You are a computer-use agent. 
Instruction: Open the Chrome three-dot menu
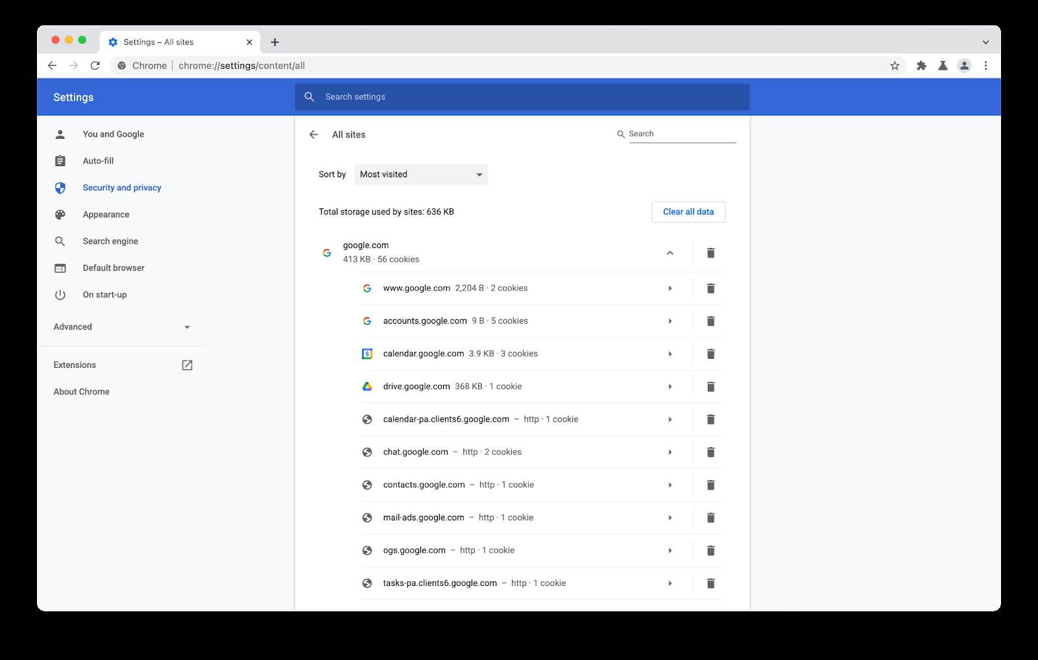[985, 65]
